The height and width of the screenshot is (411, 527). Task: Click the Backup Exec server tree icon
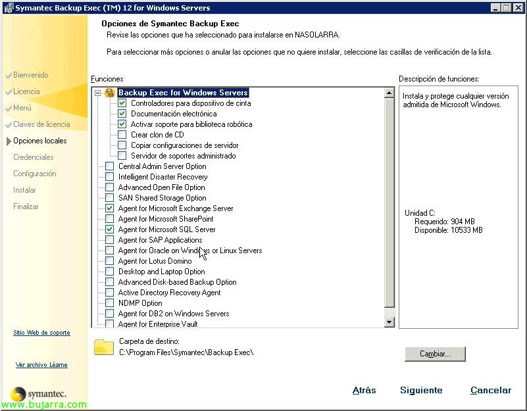(x=110, y=93)
